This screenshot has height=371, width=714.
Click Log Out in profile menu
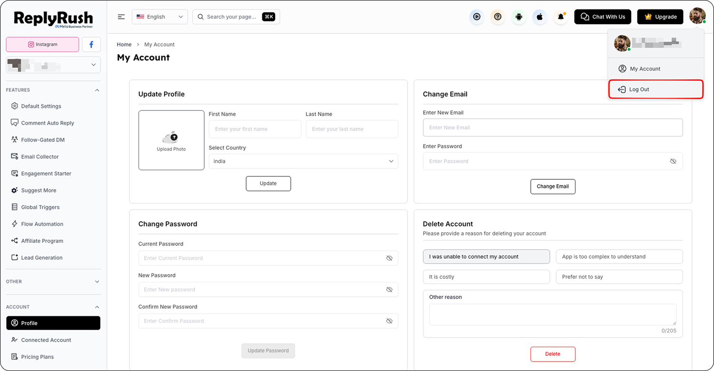point(655,89)
